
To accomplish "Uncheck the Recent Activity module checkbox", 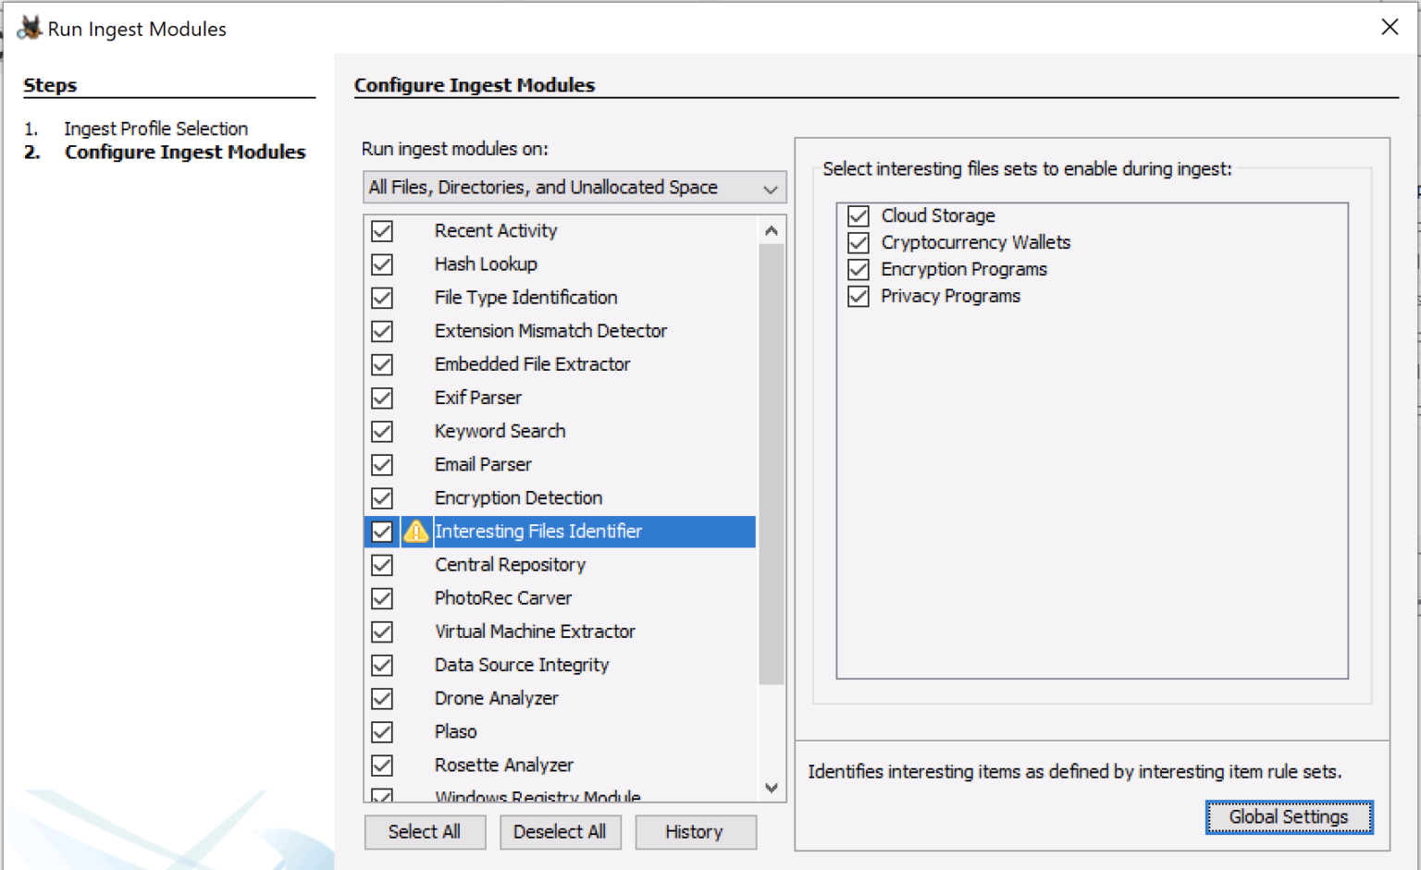I will pyautogui.click(x=382, y=231).
